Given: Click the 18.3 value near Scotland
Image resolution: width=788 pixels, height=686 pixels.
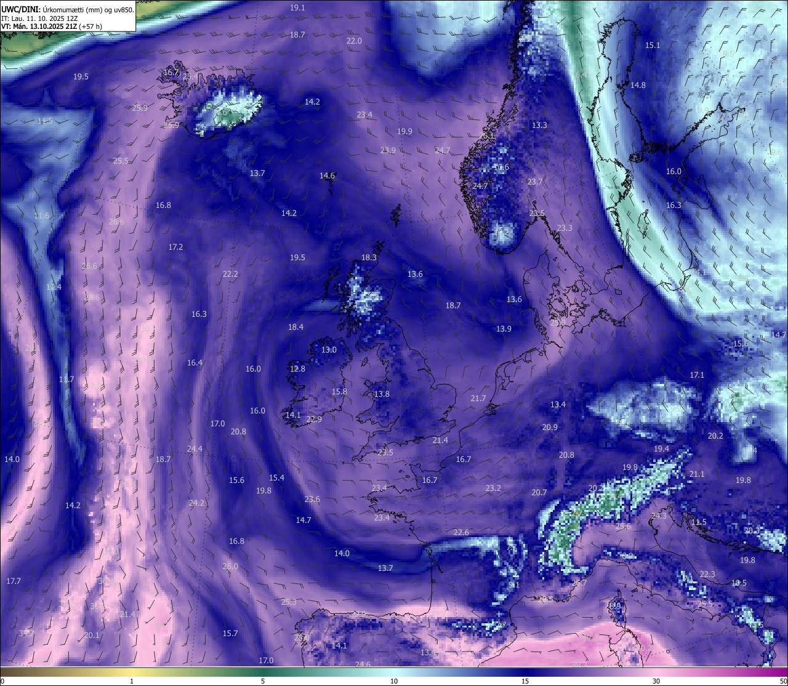Looking at the screenshot, I should 369,257.
